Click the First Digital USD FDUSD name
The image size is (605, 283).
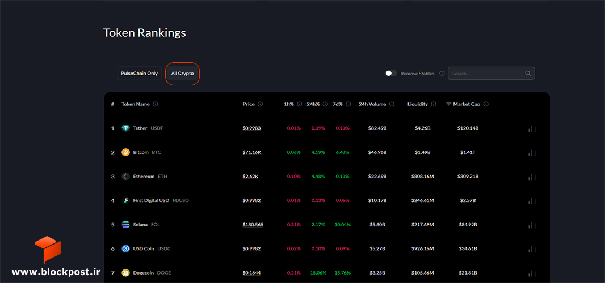161,200
